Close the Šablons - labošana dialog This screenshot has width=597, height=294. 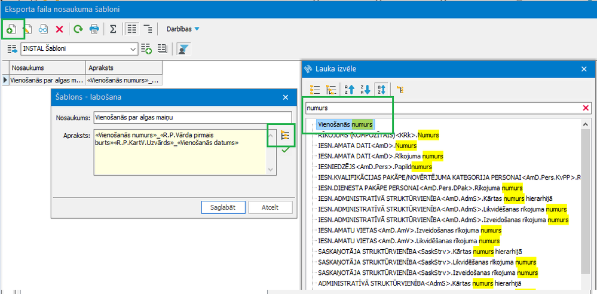click(x=286, y=97)
